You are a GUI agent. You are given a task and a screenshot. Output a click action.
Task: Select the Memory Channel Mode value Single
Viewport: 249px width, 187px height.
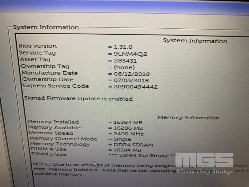122,139
